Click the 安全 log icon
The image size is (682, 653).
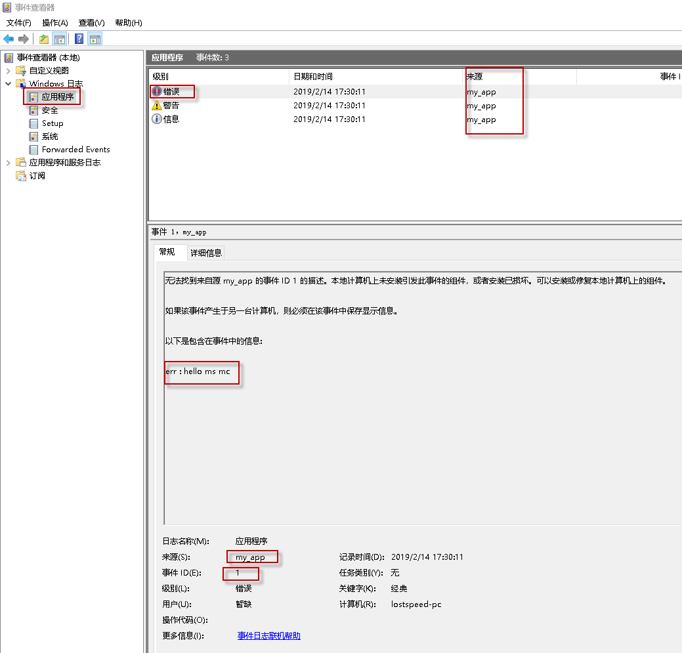tap(33, 110)
